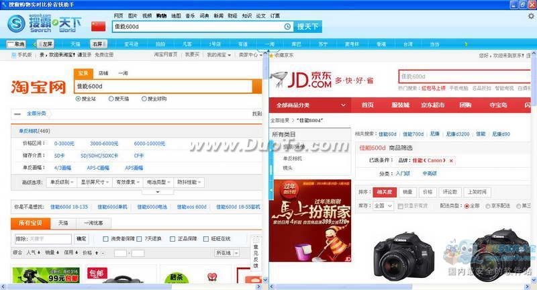Click JD search input field
Screen dimensions: 537x290
tap(465, 77)
